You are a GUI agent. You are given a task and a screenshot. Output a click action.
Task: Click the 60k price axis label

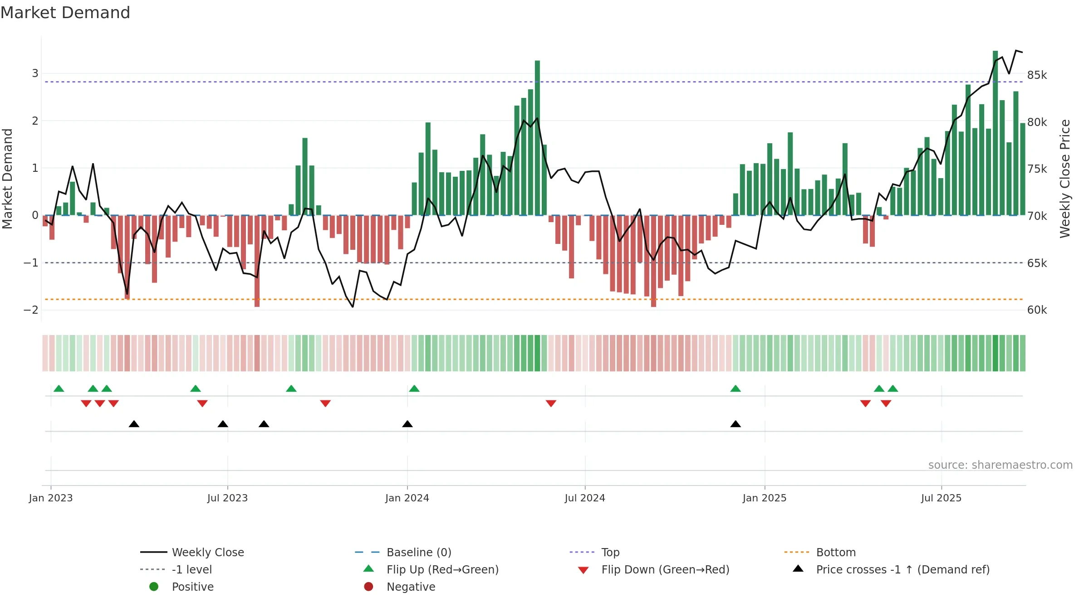(x=1037, y=310)
